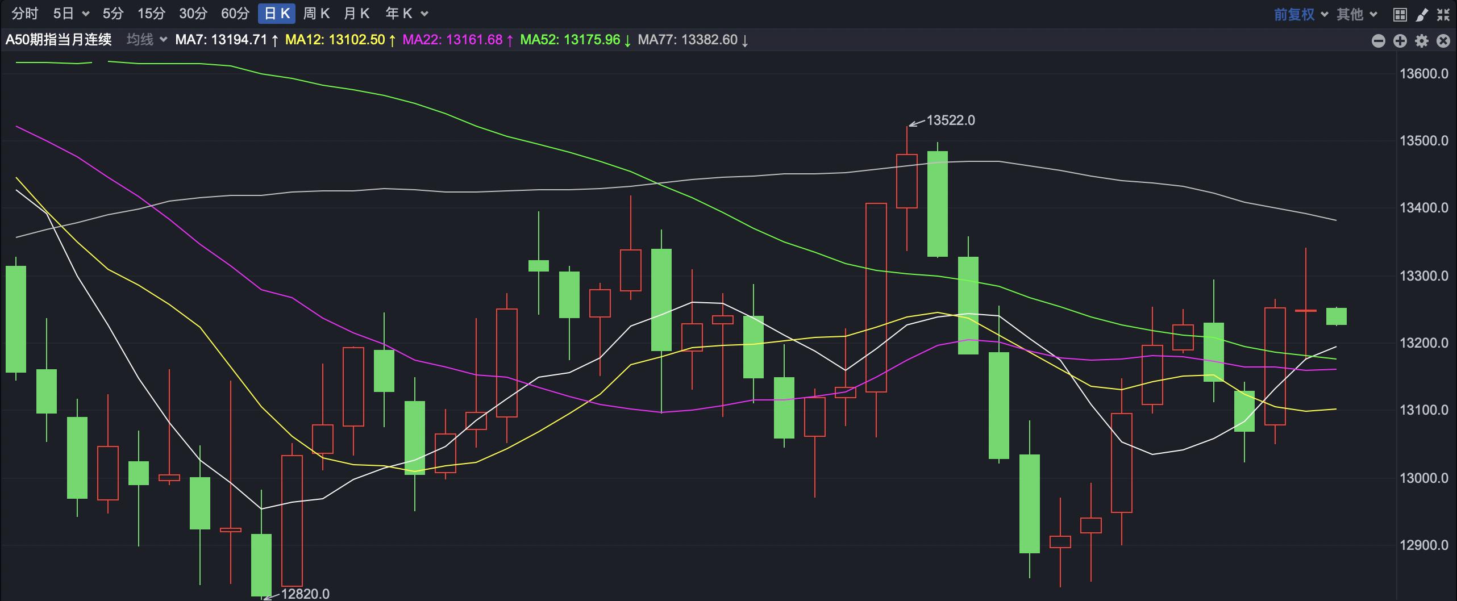Viewport: 1457px width, 601px height.
Task: Open moving average settings gear
Action: [x=1421, y=40]
